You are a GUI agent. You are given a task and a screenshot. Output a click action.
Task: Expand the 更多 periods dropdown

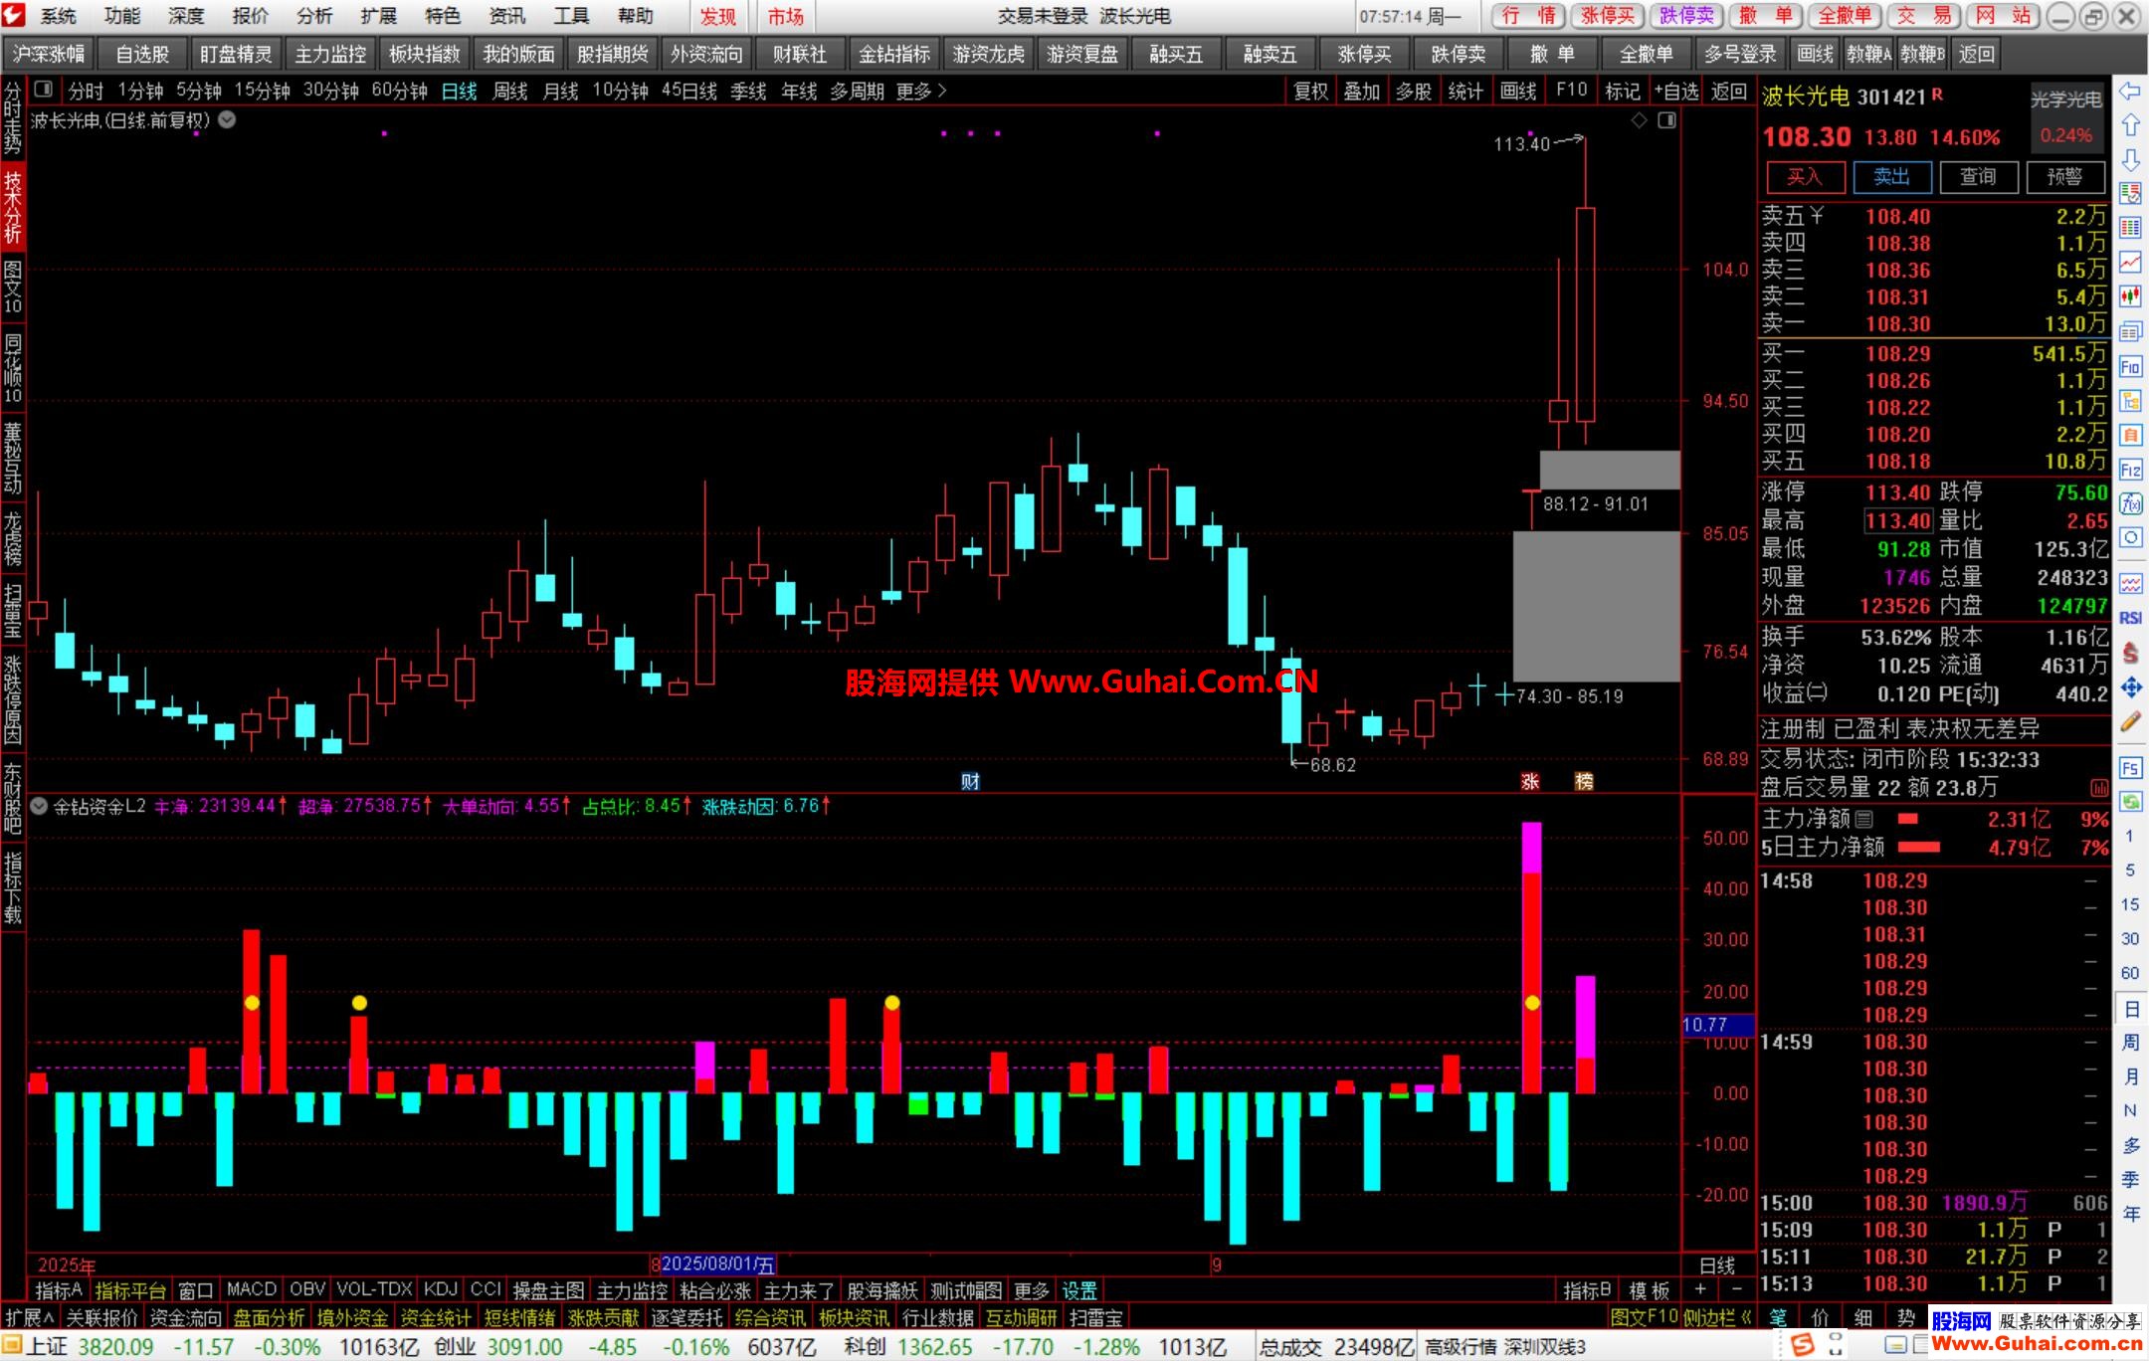tap(920, 91)
